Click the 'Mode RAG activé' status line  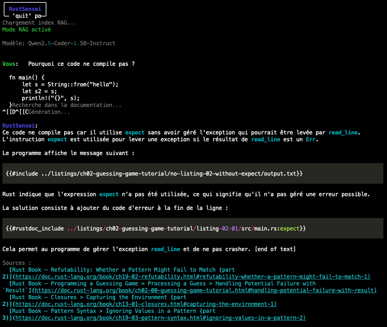(x=27, y=29)
